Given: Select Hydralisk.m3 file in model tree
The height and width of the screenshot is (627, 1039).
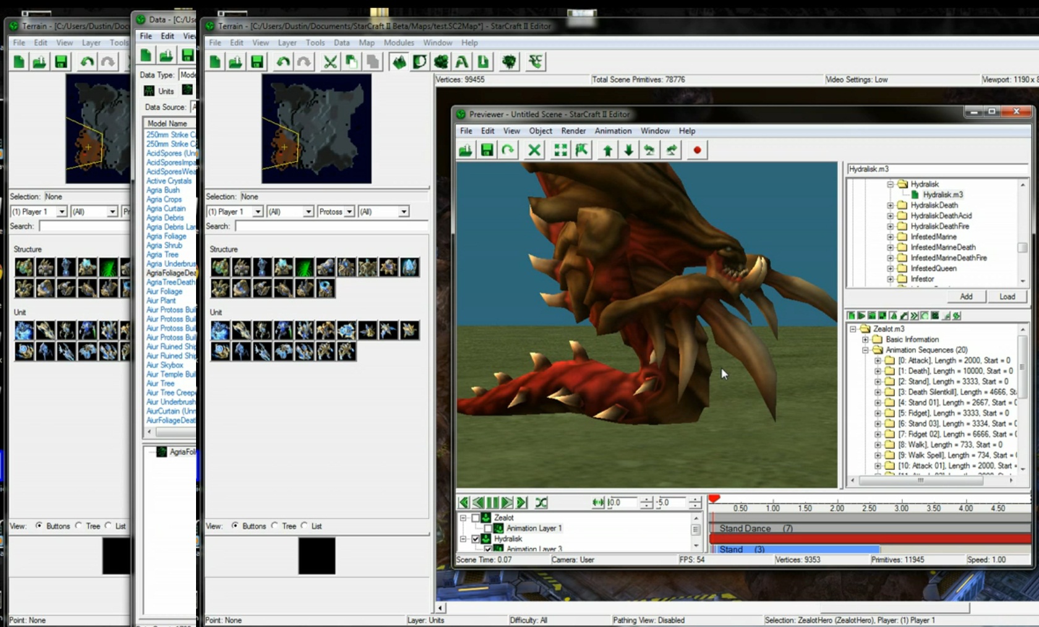Looking at the screenshot, I should coord(943,195).
